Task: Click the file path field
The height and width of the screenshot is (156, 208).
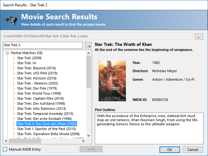Action: (98, 36)
